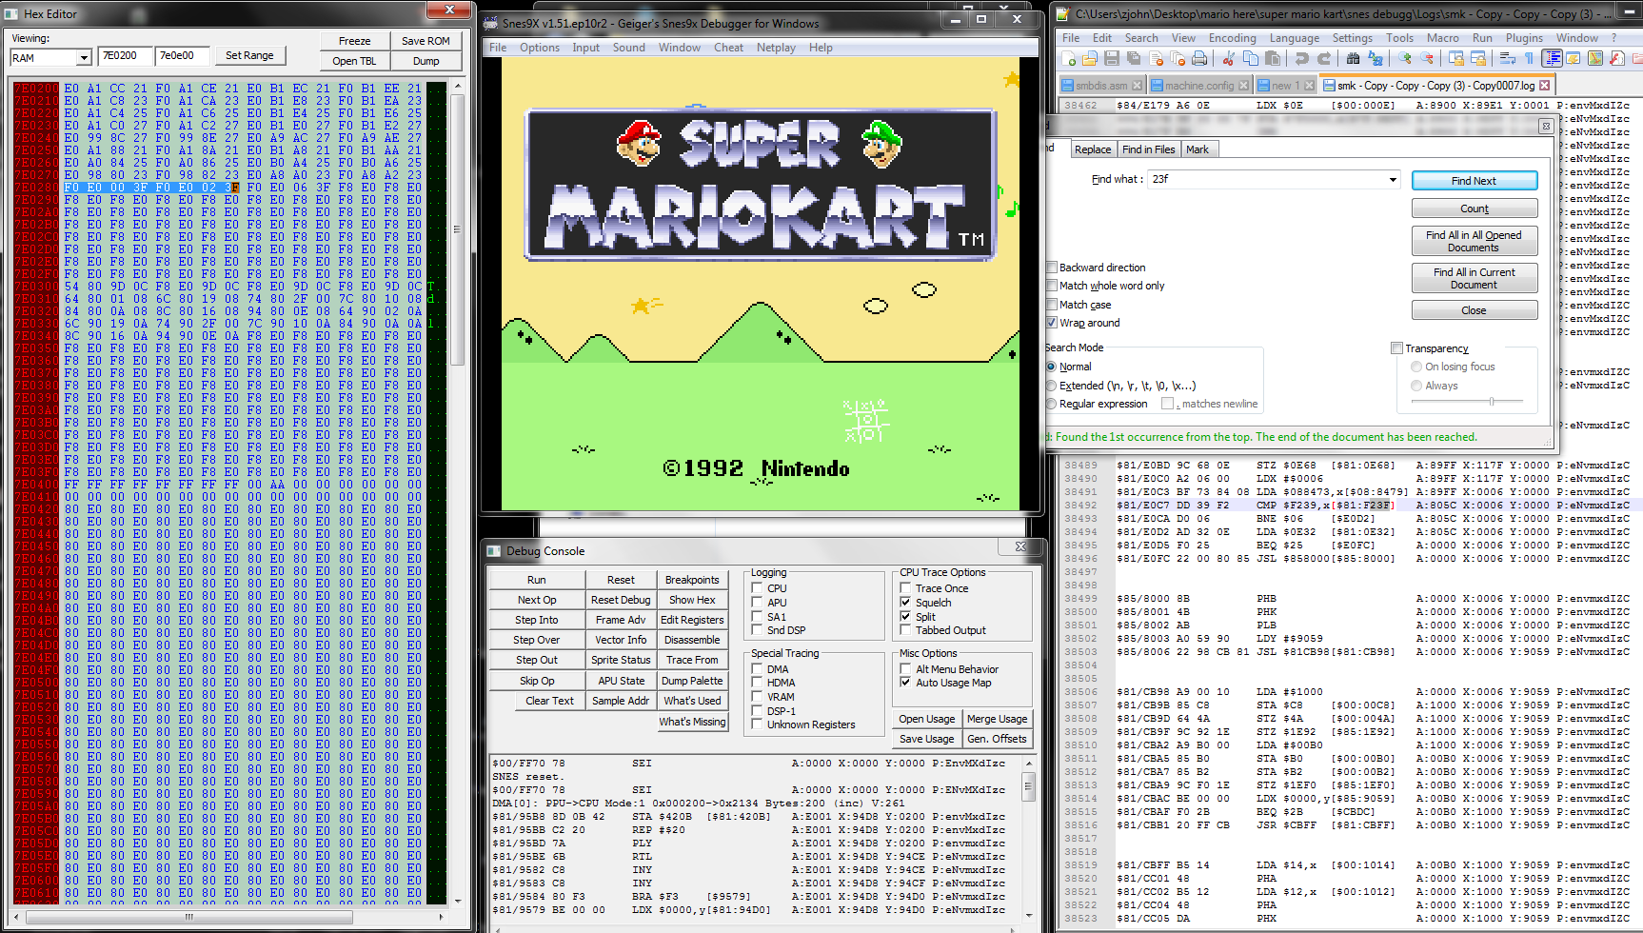Switch to the Find in Files tab
This screenshot has width=1643, height=933.
(x=1148, y=149)
